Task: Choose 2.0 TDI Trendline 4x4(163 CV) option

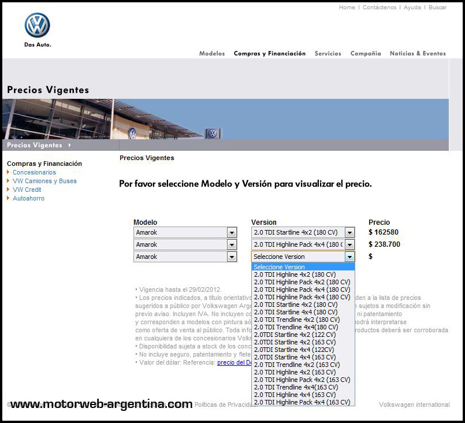Action: tap(303, 387)
